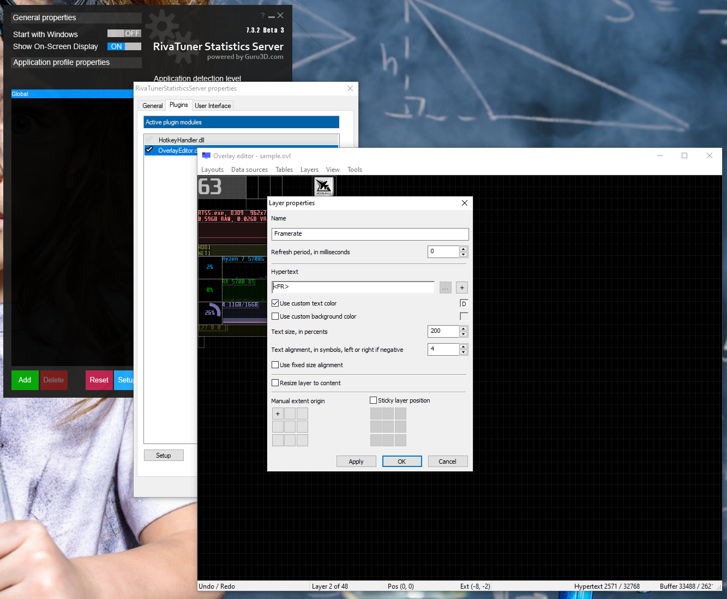This screenshot has width=727, height=599.
Task: Cancel the Layer properties dialog
Action: point(448,462)
